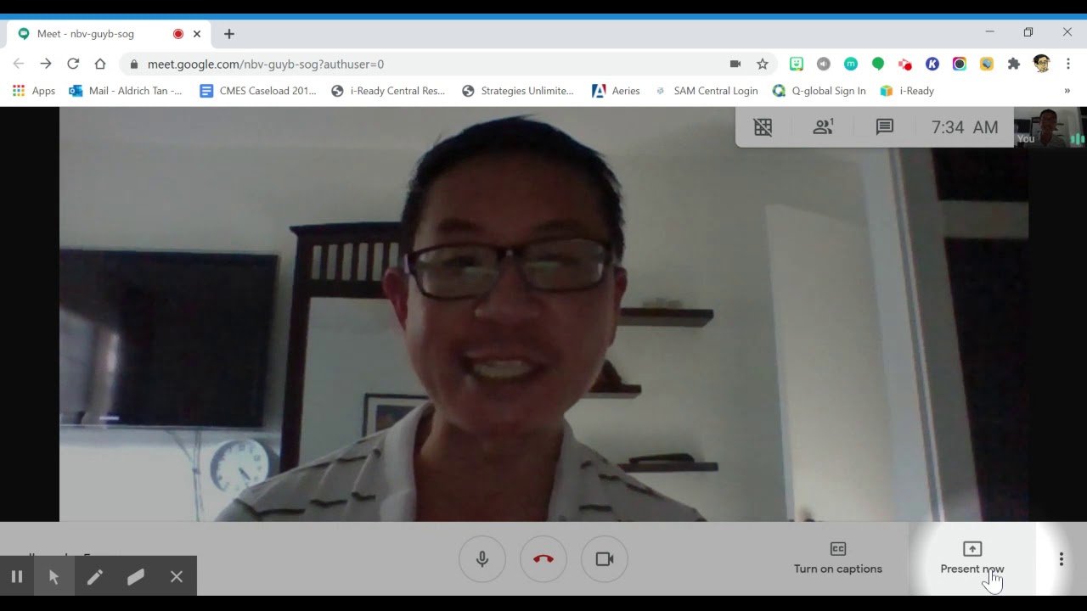Open the Aeries bookmark
Image resolution: width=1087 pixels, height=611 pixels.
(616, 91)
